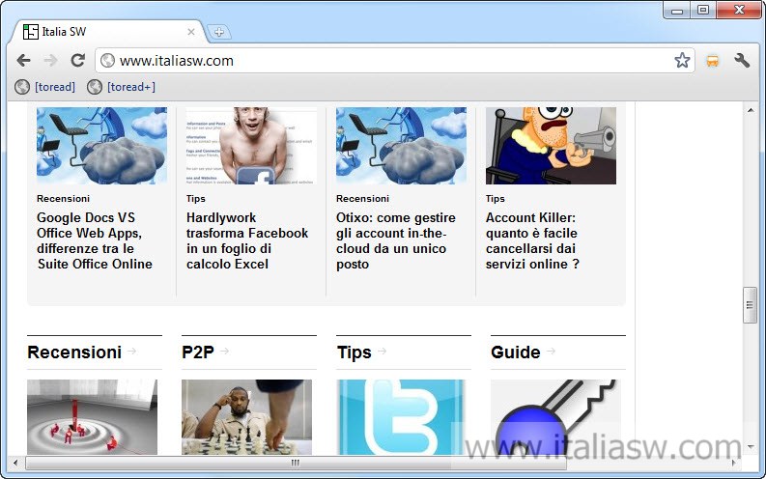766x479 pixels.
Task: Click the horizontal scrollbar left arrow
Action: (x=15, y=463)
